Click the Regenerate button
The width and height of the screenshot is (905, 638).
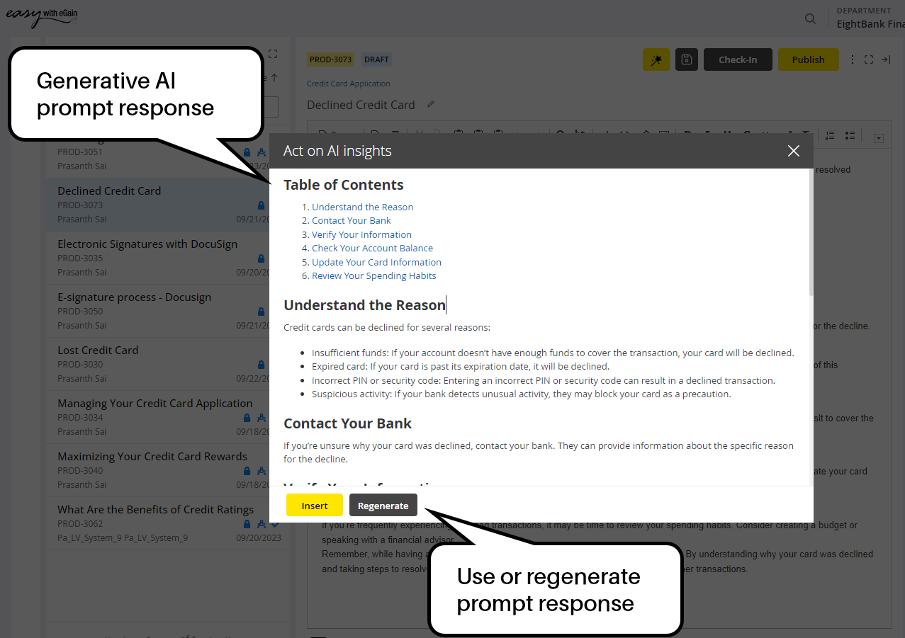(383, 506)
